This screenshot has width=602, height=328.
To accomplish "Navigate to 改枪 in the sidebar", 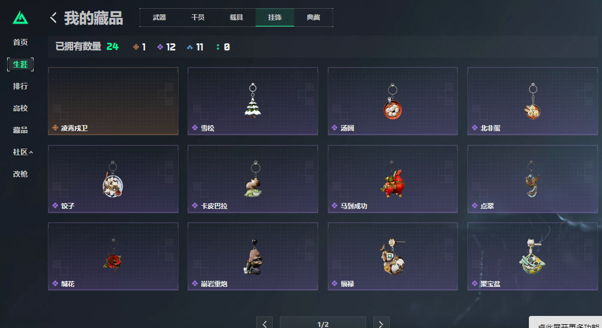I will [x=20, y=174].
